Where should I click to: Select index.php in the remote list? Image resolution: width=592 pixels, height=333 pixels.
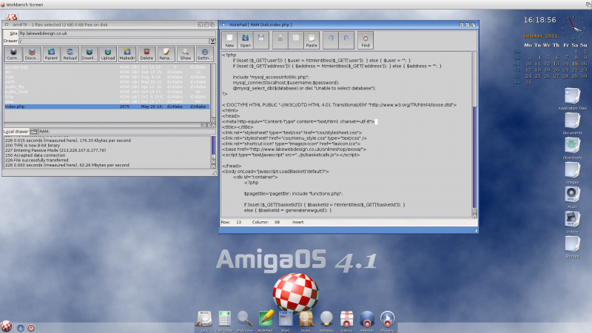pos(15,107)
